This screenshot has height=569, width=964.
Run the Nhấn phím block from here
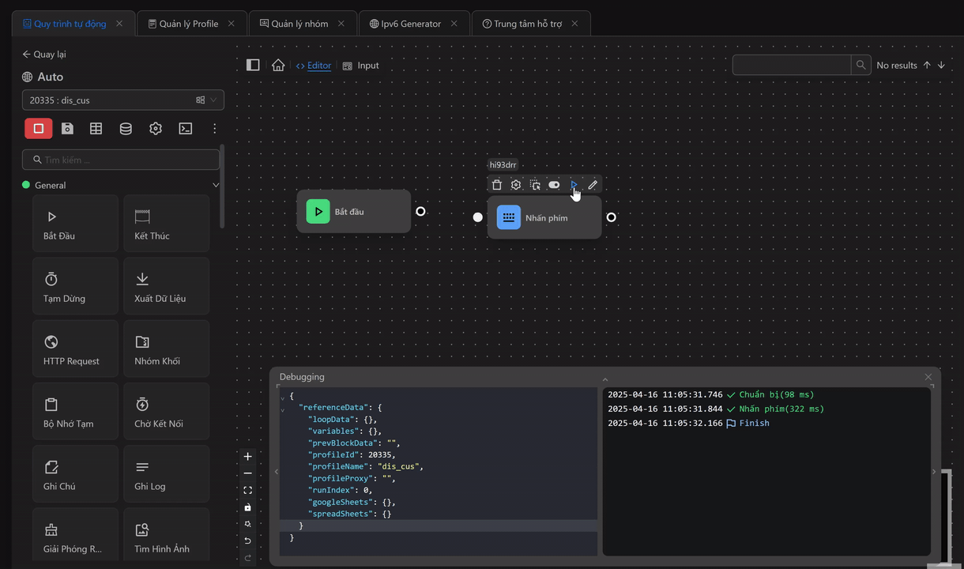point(574,185)
